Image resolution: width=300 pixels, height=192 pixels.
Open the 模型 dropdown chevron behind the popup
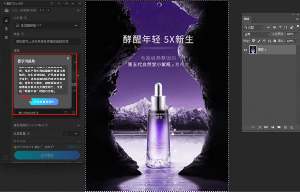point(75,62)
